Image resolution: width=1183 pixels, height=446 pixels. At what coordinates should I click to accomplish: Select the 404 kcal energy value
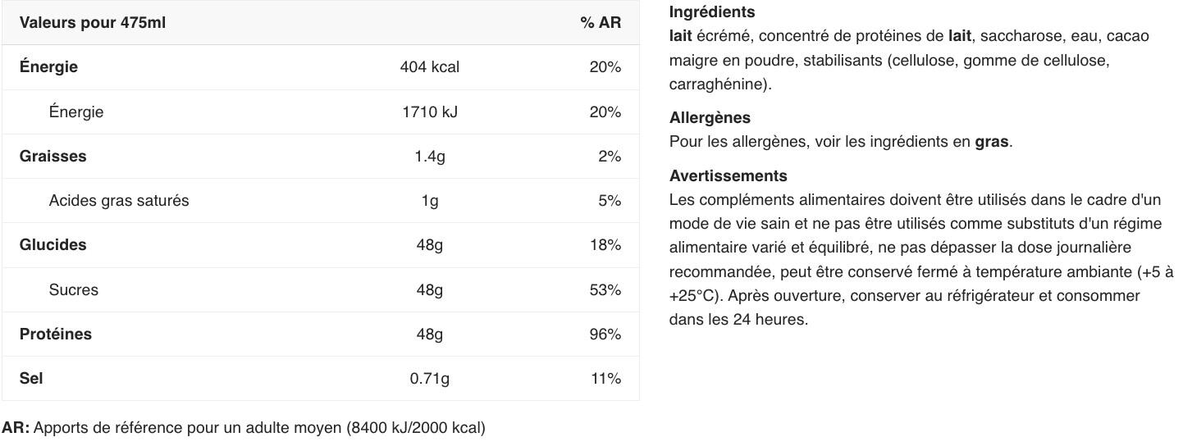(x=429, y=67)
